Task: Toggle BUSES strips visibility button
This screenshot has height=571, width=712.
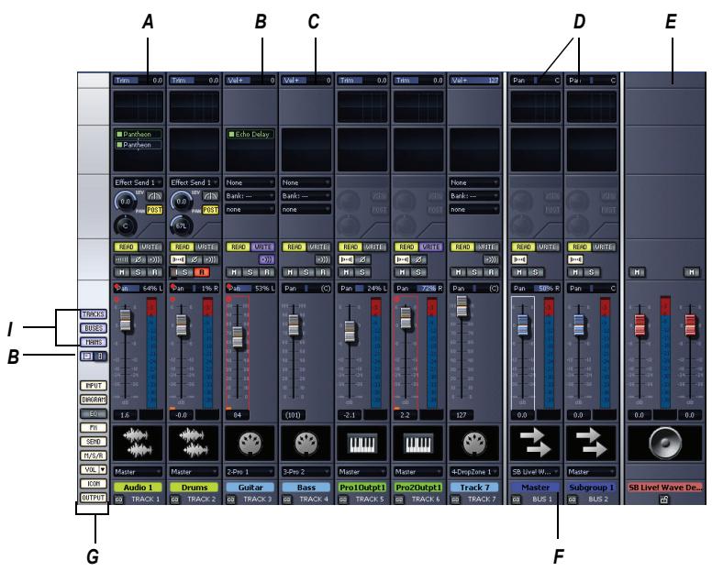Action: pyautogui.click(x=94, y=328)
